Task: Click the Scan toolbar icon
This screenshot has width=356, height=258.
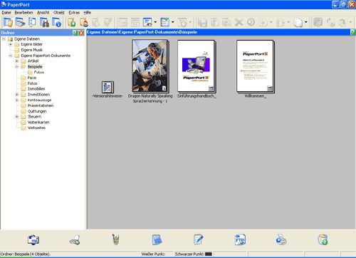Action: (20, 23)
